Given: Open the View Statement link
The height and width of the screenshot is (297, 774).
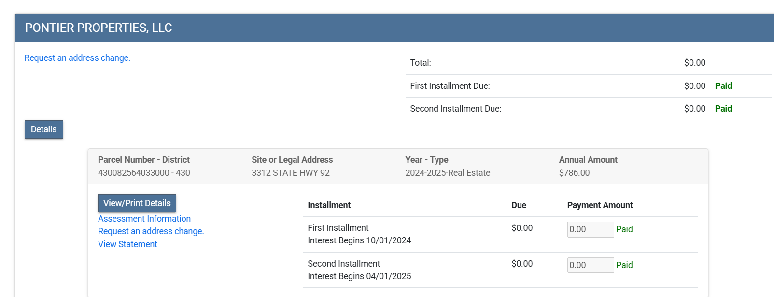Looking at the screenshot, I should [127, 244].
